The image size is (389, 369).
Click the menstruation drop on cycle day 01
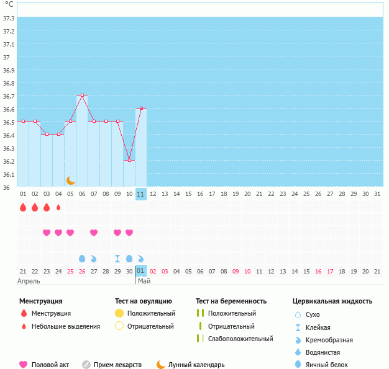pyautogui.click(x=23, y=207)
